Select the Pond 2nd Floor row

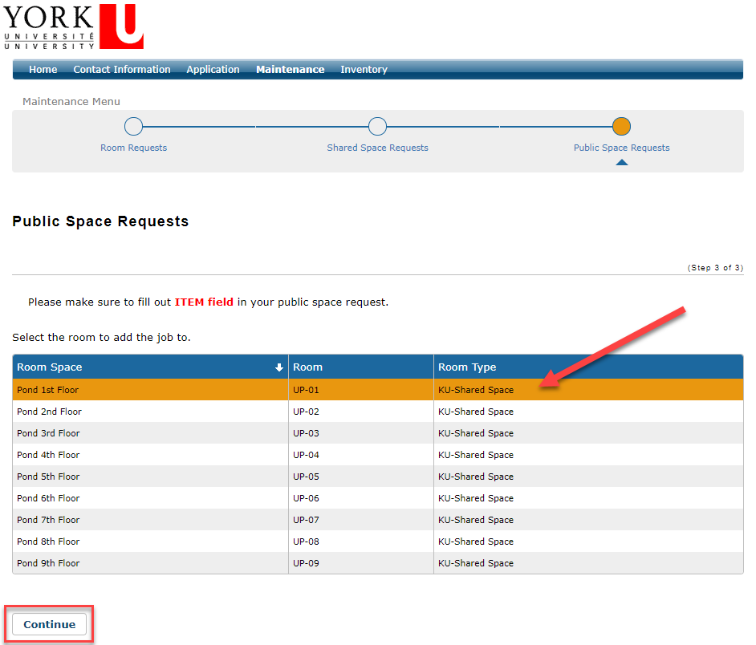pyautogui.click(x=378, y=412)
